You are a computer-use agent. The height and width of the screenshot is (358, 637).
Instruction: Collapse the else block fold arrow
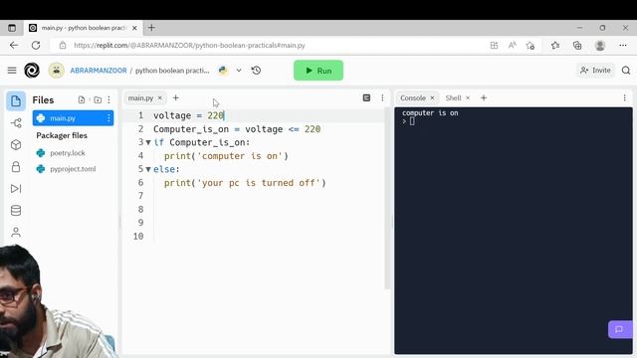point(148,169)
